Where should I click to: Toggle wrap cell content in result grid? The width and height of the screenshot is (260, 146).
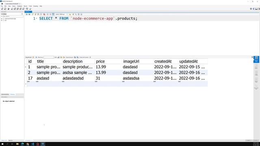pos(90,57)
